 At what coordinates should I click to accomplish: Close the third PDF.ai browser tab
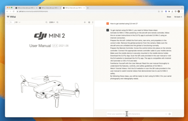[84, 8]
